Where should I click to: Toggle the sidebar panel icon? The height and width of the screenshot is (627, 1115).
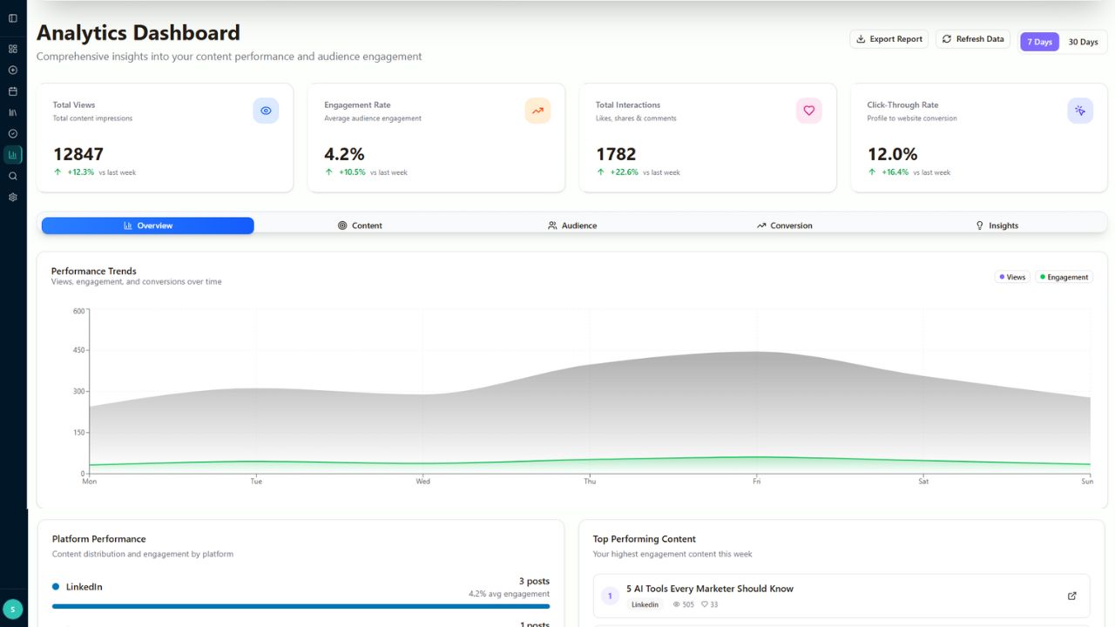click(13, 18)
